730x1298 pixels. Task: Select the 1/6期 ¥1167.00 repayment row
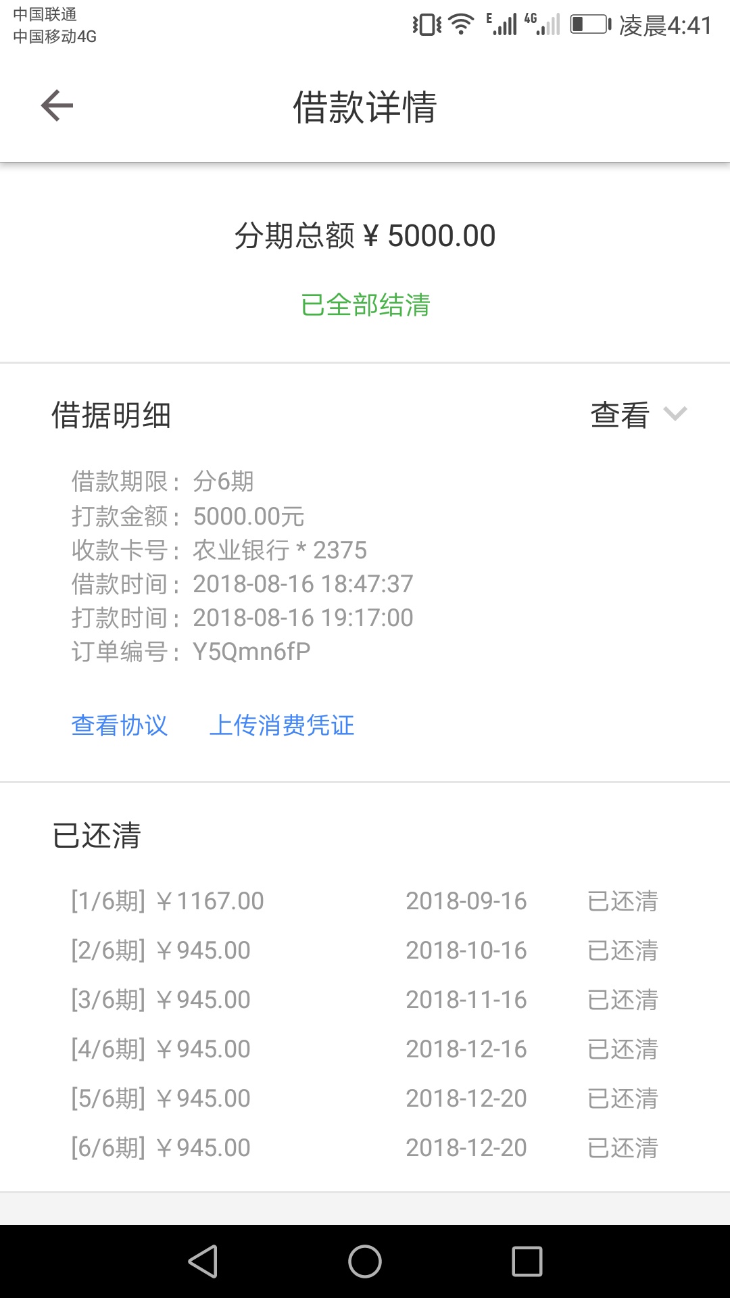tap(365, 901)
